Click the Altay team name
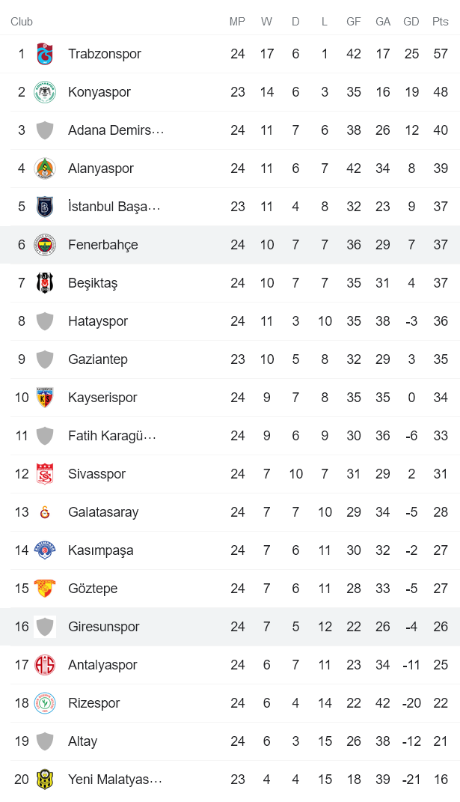 [x=82, y=741]
